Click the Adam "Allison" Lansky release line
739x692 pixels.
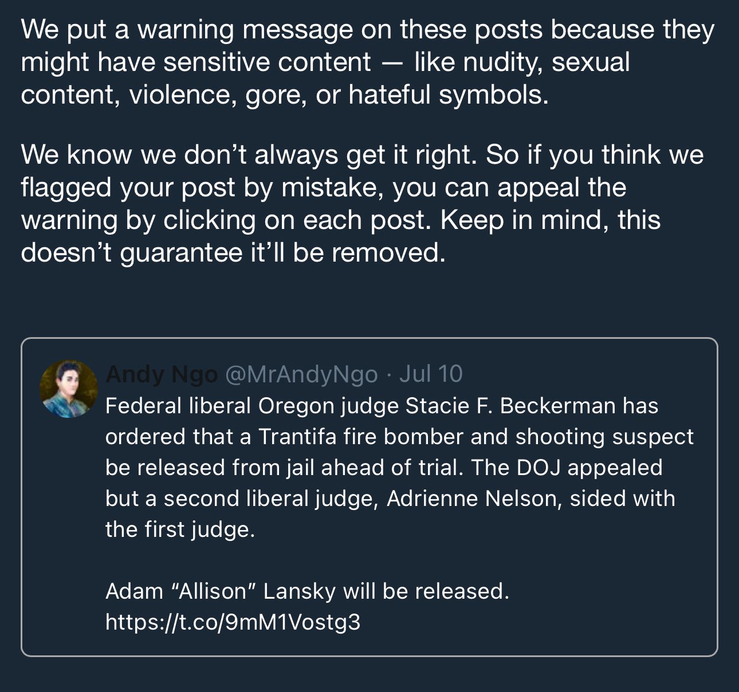pyautogui.click(x=307, y=591)
